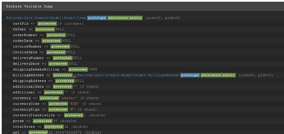284x134 pixels.
Task: Click the orderDate property name
Action: coord(23,41)
